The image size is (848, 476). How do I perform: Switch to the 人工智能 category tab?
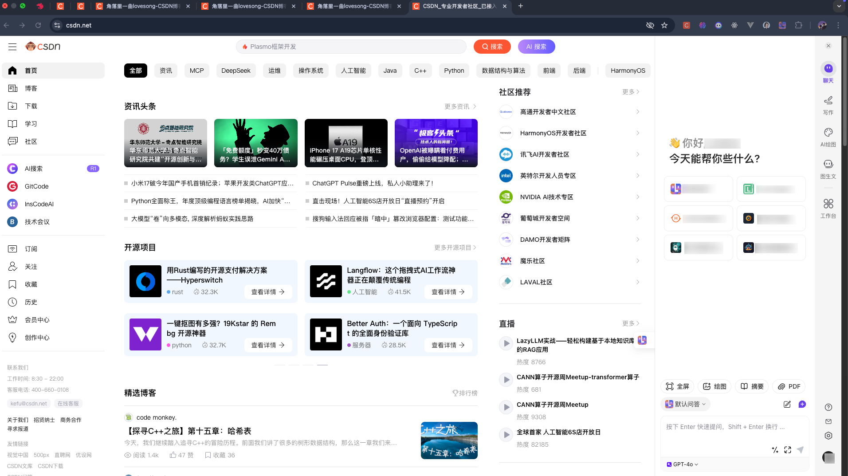pos(353,70)
